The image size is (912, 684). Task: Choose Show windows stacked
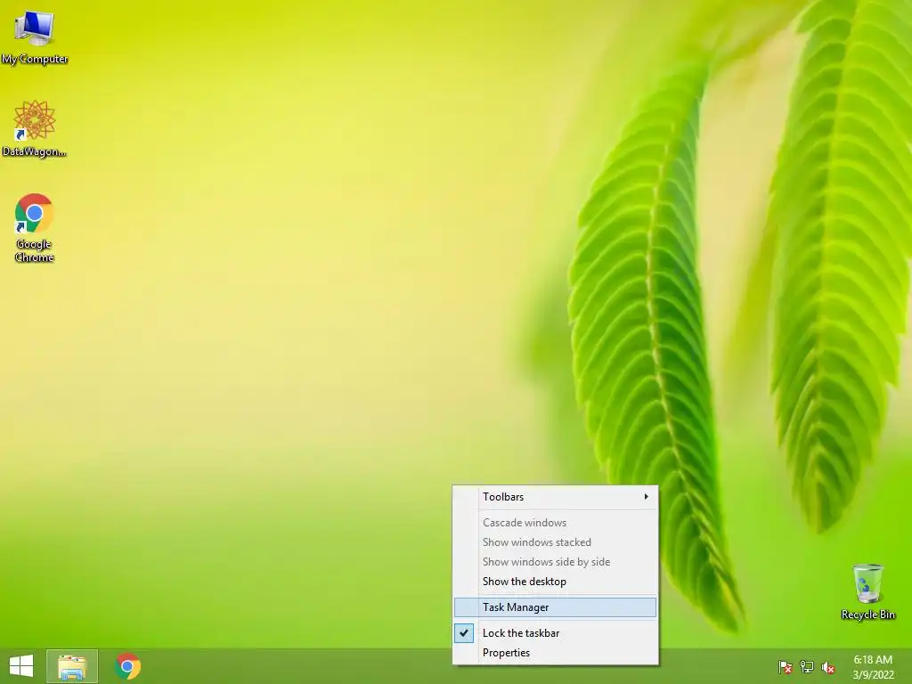point(556,542)
